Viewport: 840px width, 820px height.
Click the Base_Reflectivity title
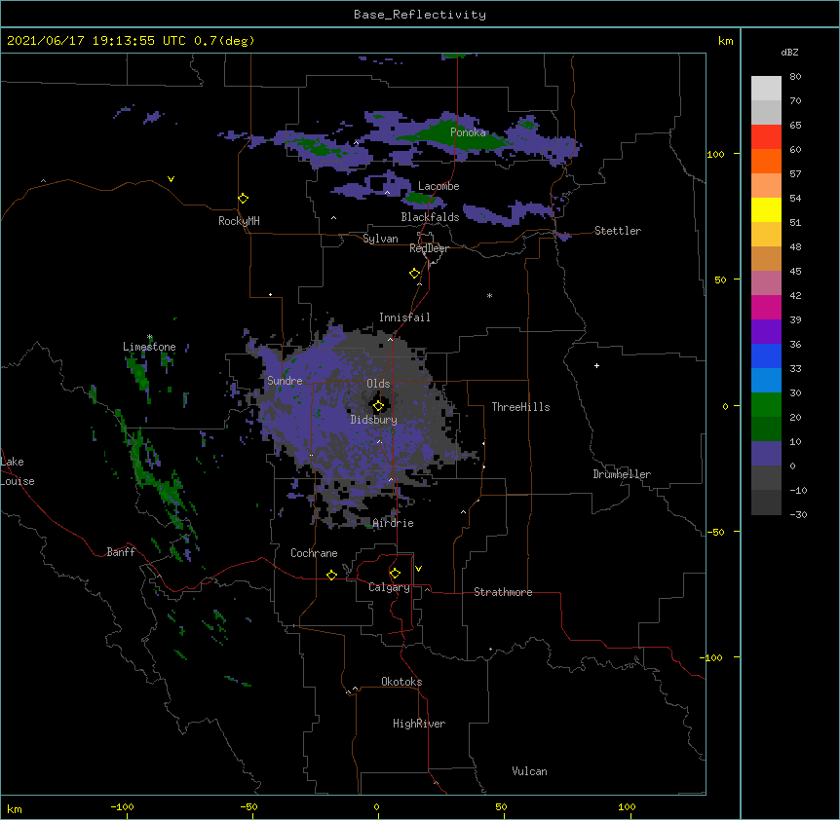420,15
